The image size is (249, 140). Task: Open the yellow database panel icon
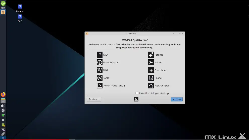point(3,125)
